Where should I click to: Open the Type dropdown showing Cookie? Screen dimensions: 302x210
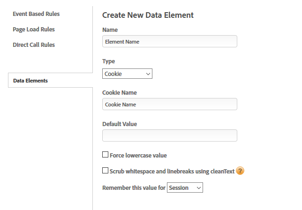(x=127, y=74)
